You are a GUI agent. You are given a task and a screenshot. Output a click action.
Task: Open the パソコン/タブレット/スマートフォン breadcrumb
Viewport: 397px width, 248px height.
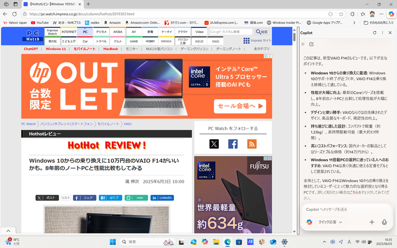tap(66, 124)
